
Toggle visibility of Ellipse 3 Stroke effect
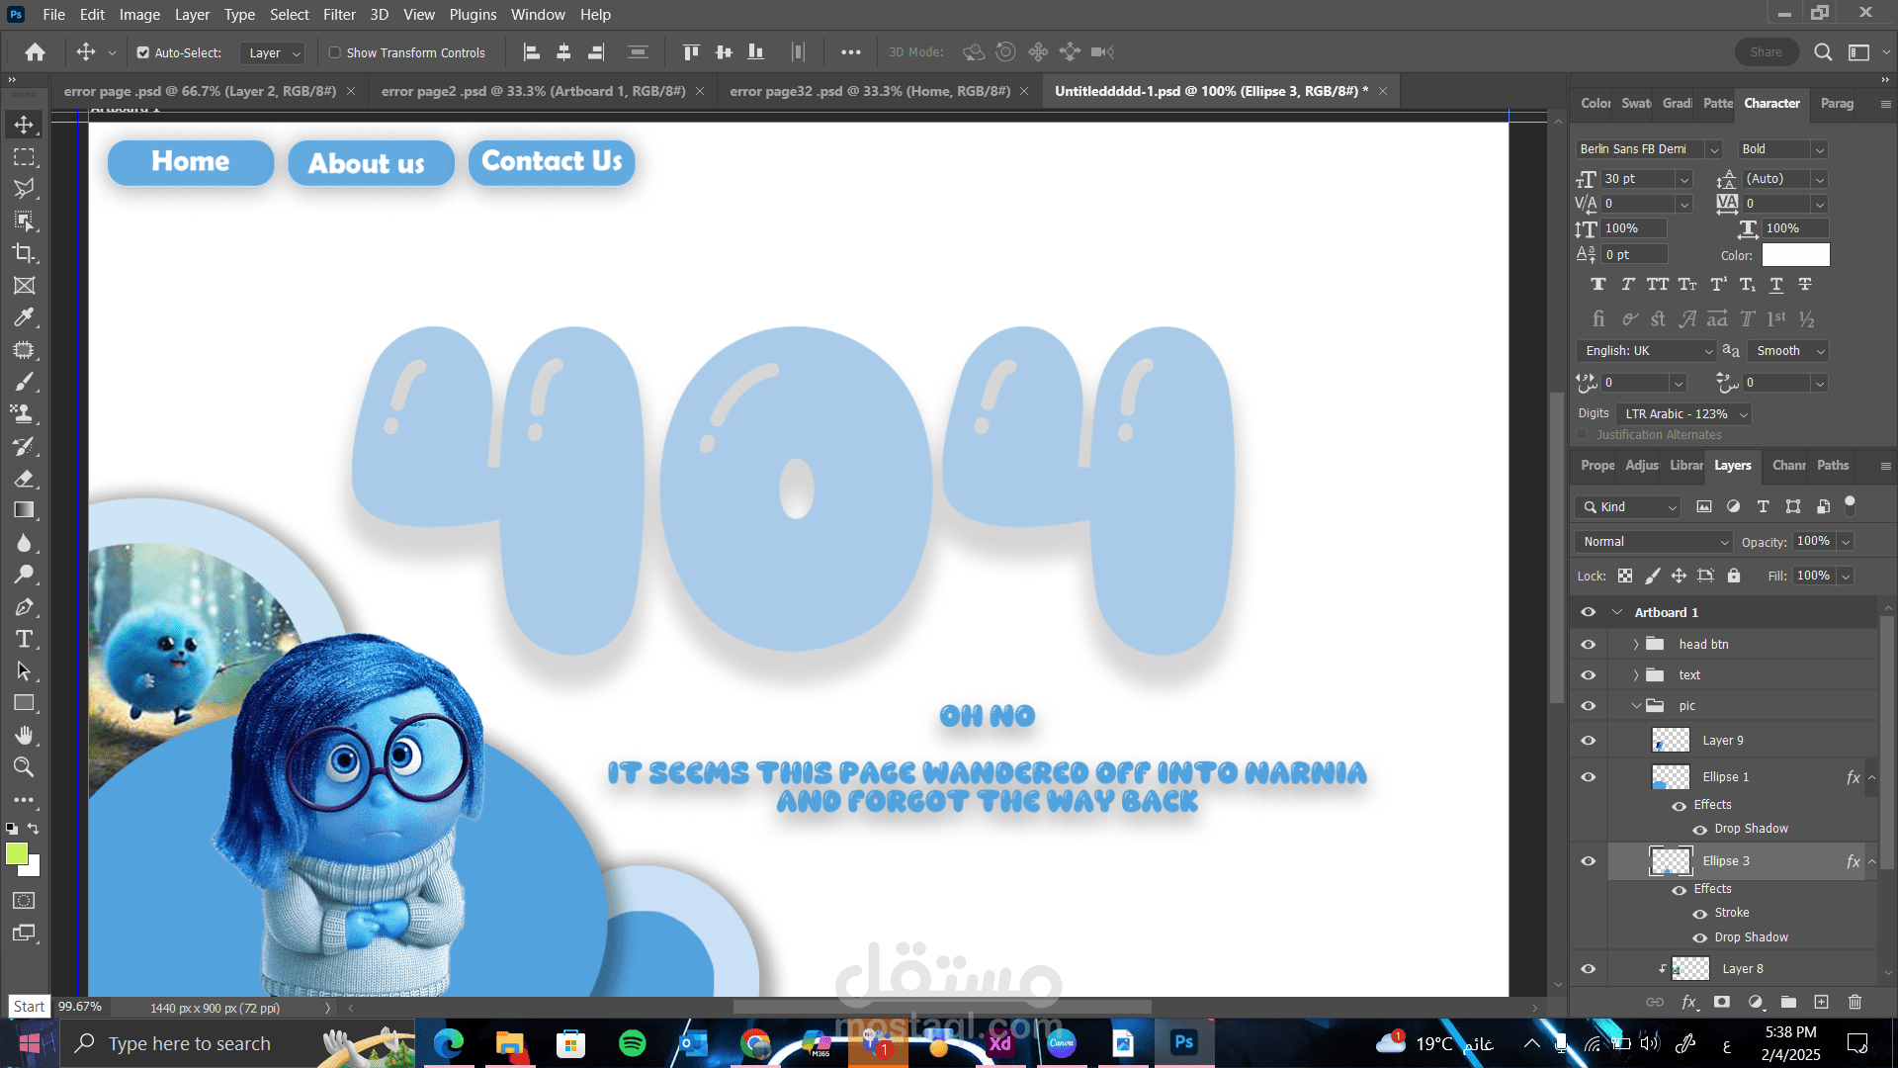[1700, 914]
